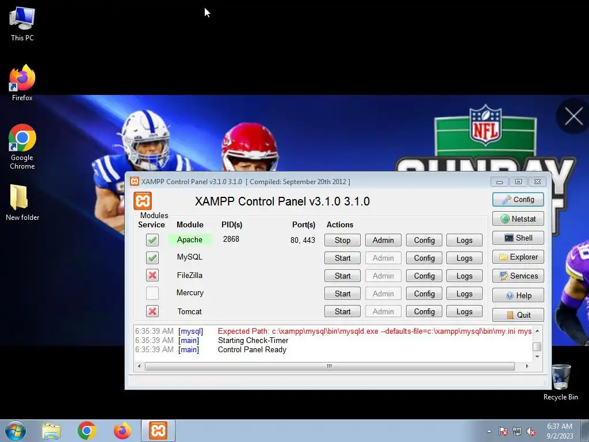
Task: Click the Apache PID value 2868
Action: click(231, 239)
